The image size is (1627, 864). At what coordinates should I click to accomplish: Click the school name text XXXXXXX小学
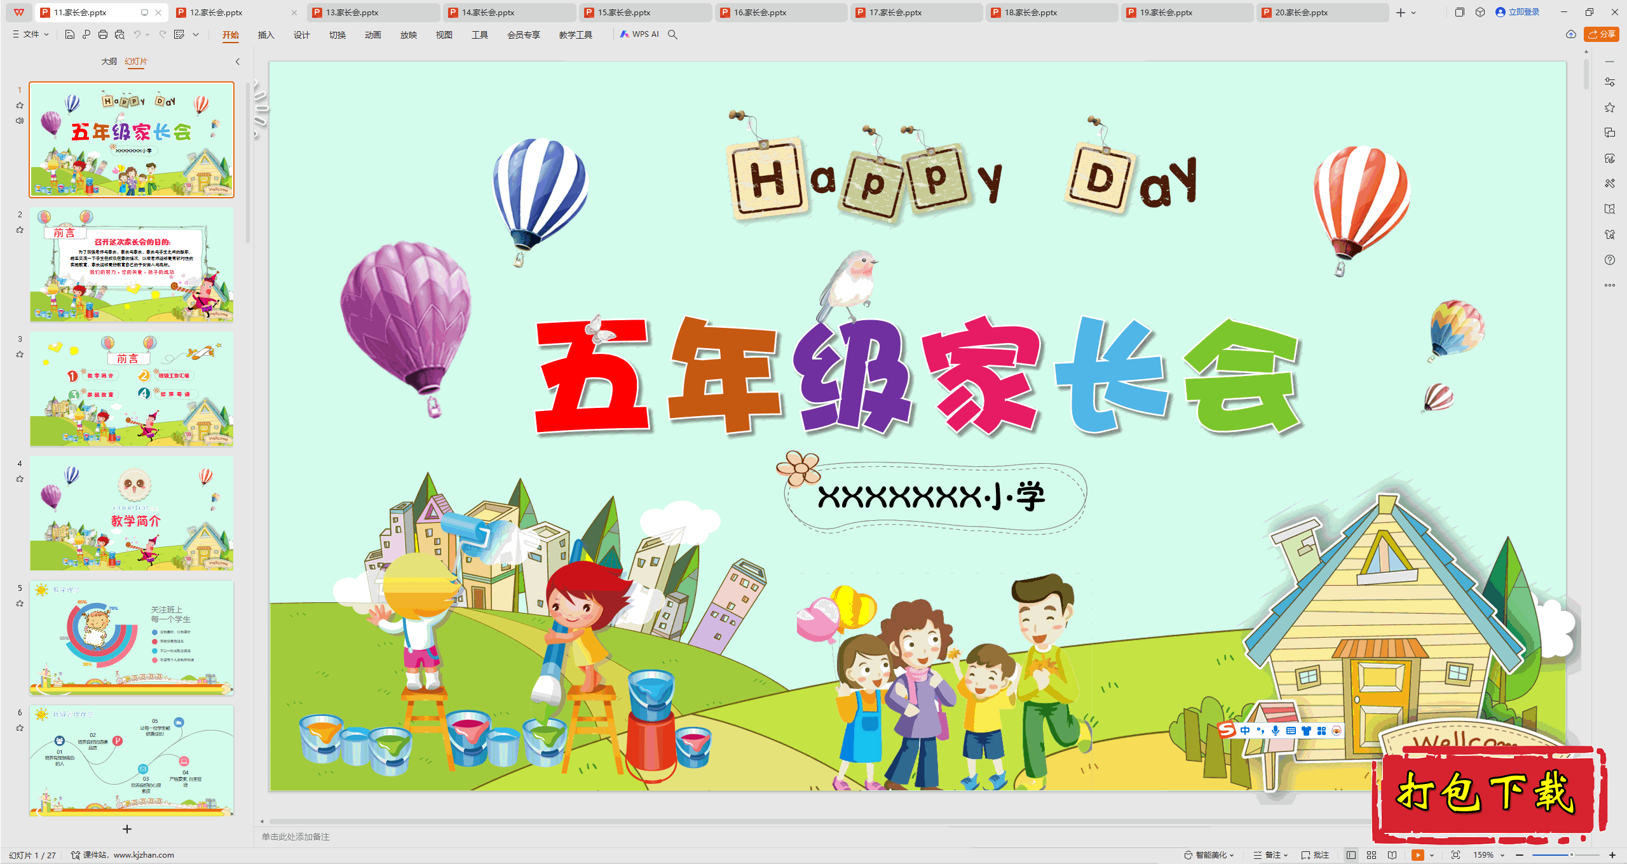(932, 497)
